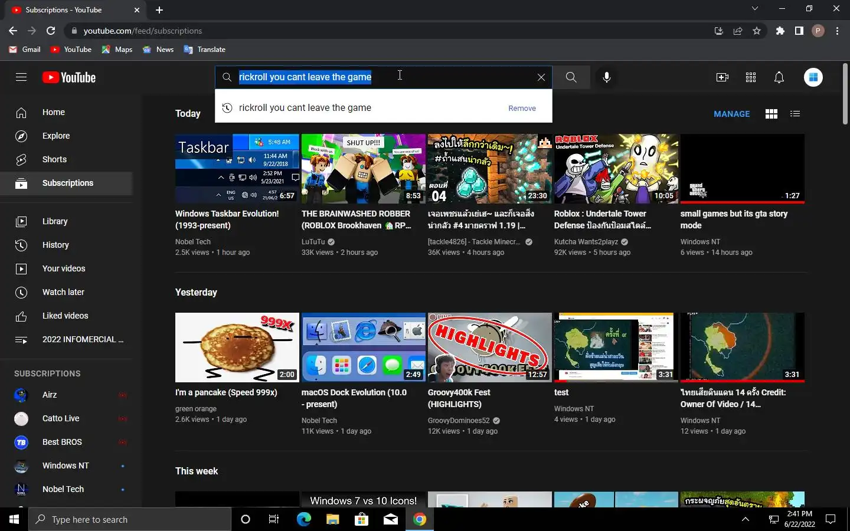Open the Create video camera icon
The height and width of the screenshot is (531, 850).
722,77
